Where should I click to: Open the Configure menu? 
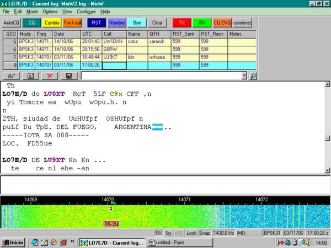coord(86,12)
